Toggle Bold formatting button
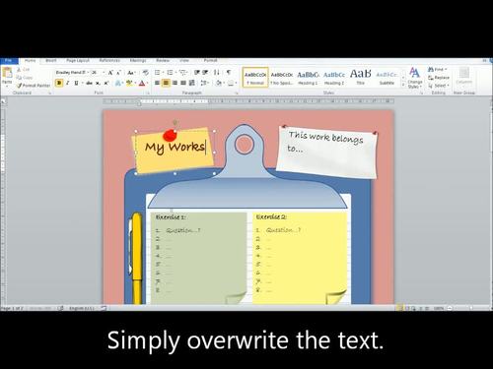This screenshot has height=369, width=493. click(59, 83)
